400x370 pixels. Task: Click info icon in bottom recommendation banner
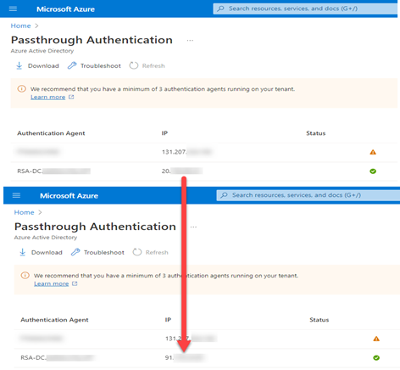click(25, 275)
